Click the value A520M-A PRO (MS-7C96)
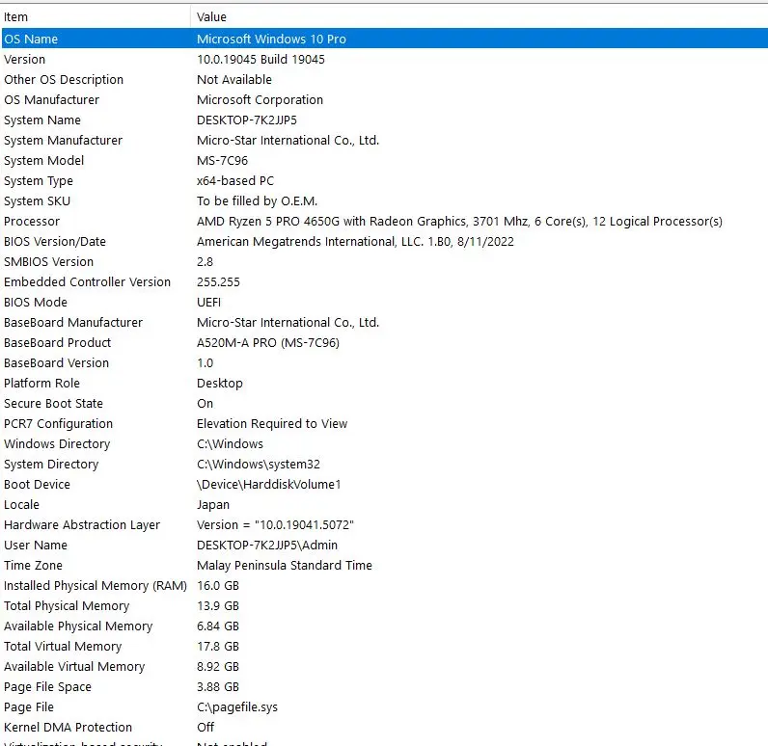 [268, 342]
